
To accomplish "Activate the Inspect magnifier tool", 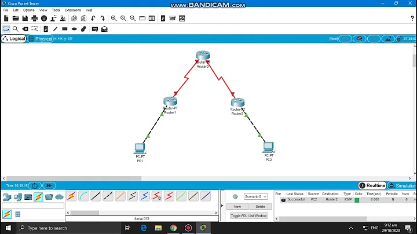I will [16, 29].
